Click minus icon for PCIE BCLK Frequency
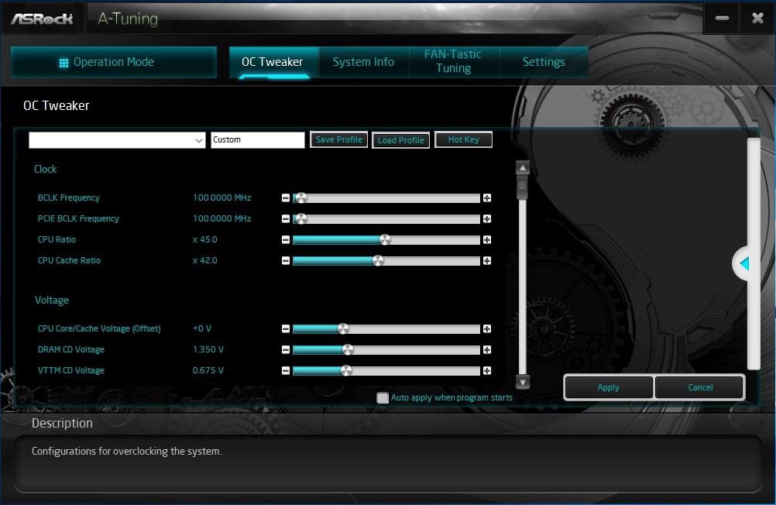This screenshot has width=776, height=505. [x=286, y=219]
